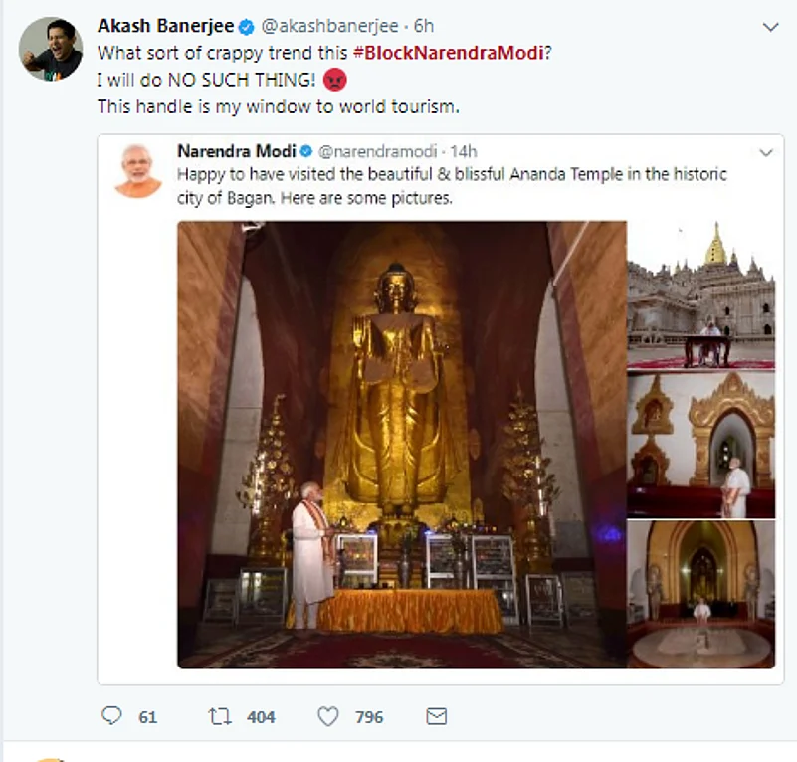797x762 pixels.
Task: Open the middle photo of ornate shrine arch
Action: [700, 445]
